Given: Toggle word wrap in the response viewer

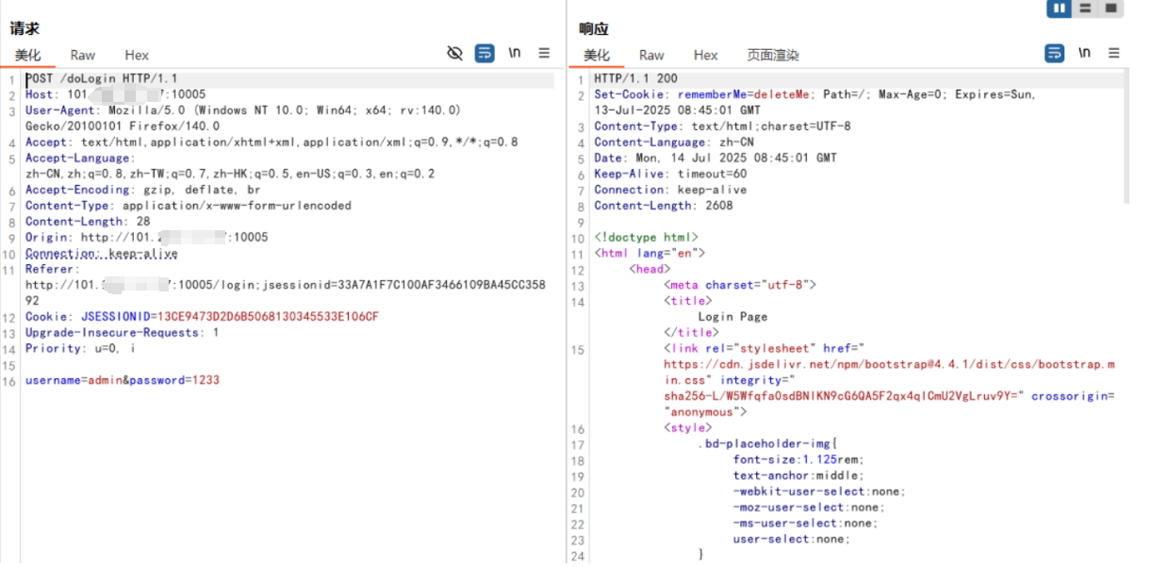Looking at the screenshot, I should tap(1055, 54).
